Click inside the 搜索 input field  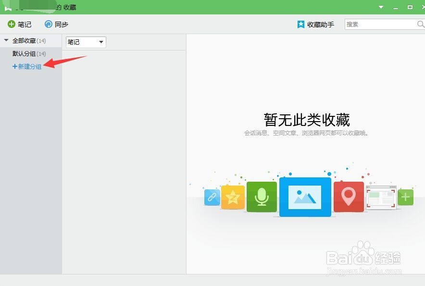[x=380, y=24]
